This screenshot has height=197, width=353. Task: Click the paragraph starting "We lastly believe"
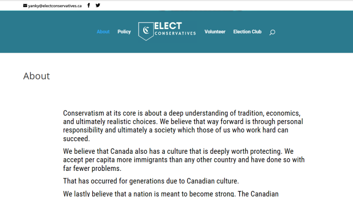point(170,193)
